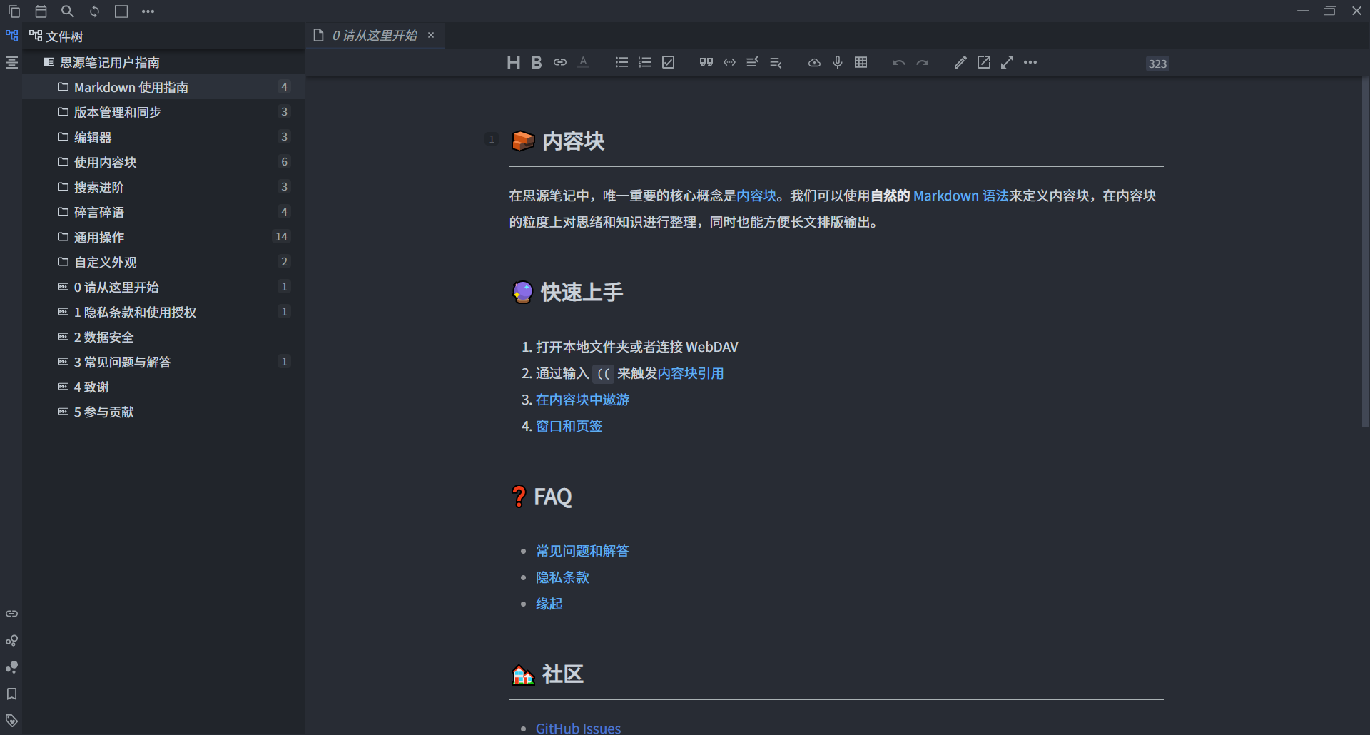Insert a blockquote with the quote icon
The image size is (1370, 735).
click(706, 62)
